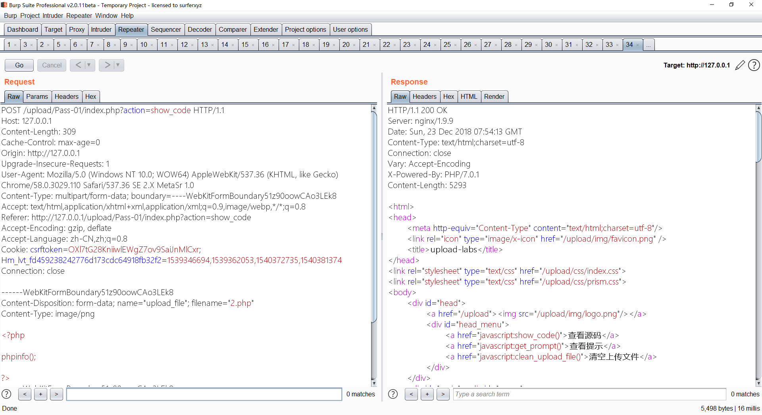This screenshot has width=762, height=415.
Task: Switch to the Intruder tool tab
Action: [101, 29]
